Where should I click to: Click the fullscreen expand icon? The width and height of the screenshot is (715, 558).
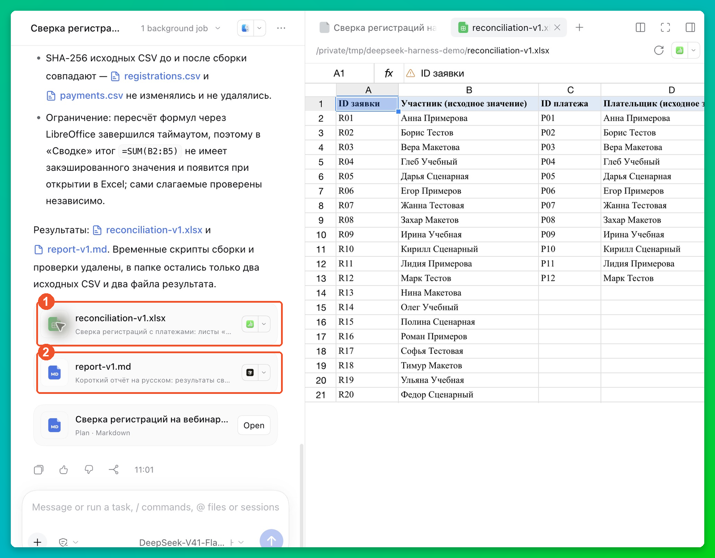pyautogui.click(x=665, y=27)
